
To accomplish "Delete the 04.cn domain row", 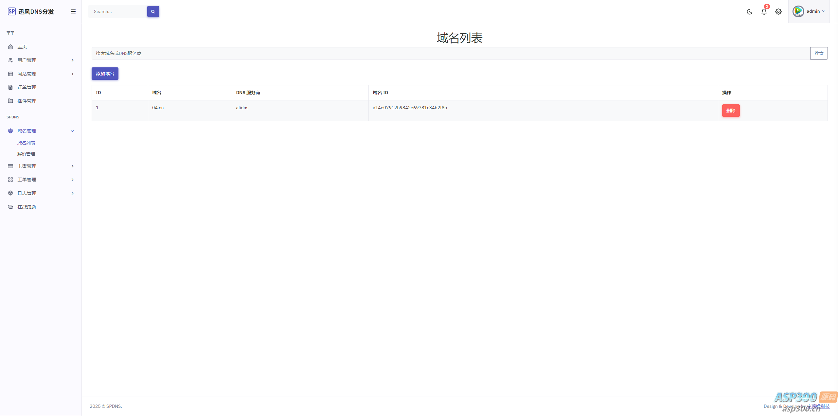I will point(730,111).
